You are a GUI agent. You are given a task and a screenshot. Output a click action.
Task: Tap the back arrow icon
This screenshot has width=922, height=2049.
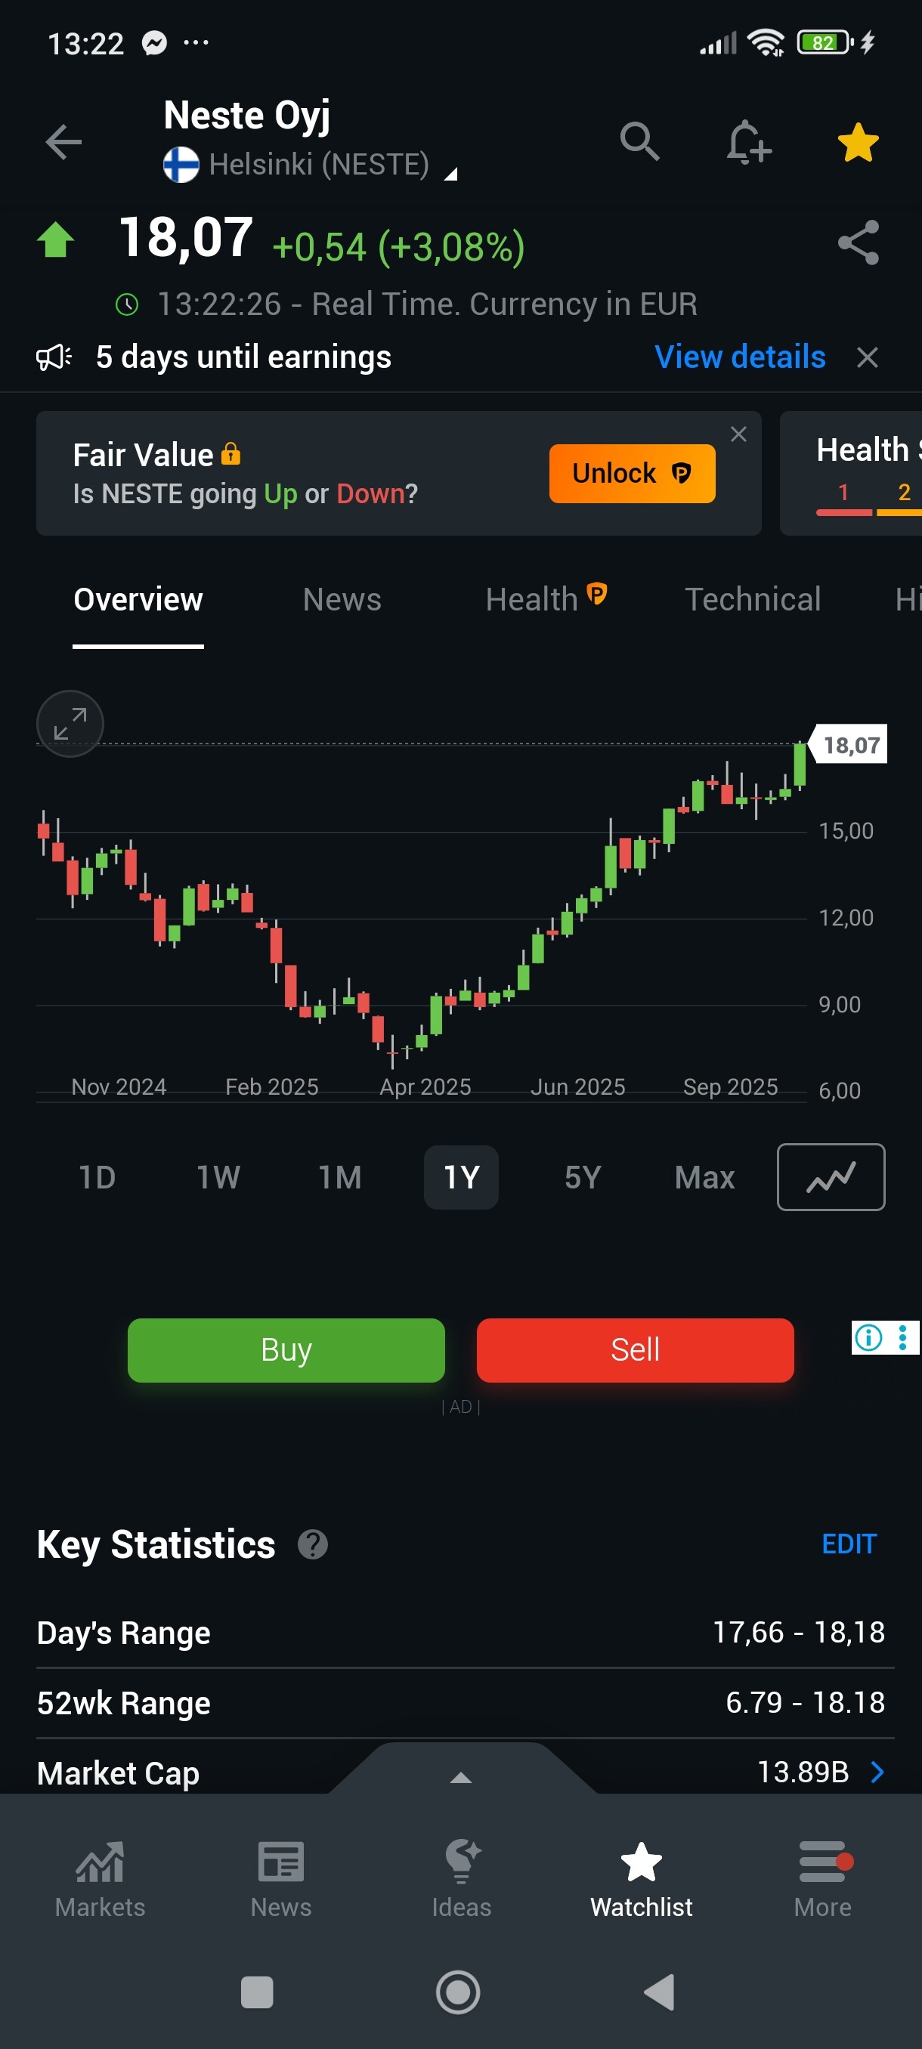coord(63,144)
